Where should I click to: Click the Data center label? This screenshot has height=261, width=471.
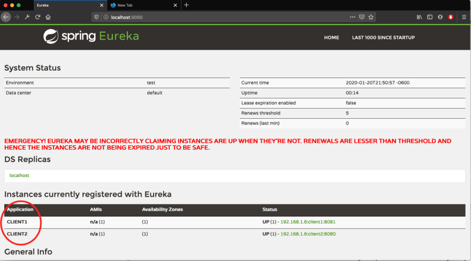coord(18,93)
